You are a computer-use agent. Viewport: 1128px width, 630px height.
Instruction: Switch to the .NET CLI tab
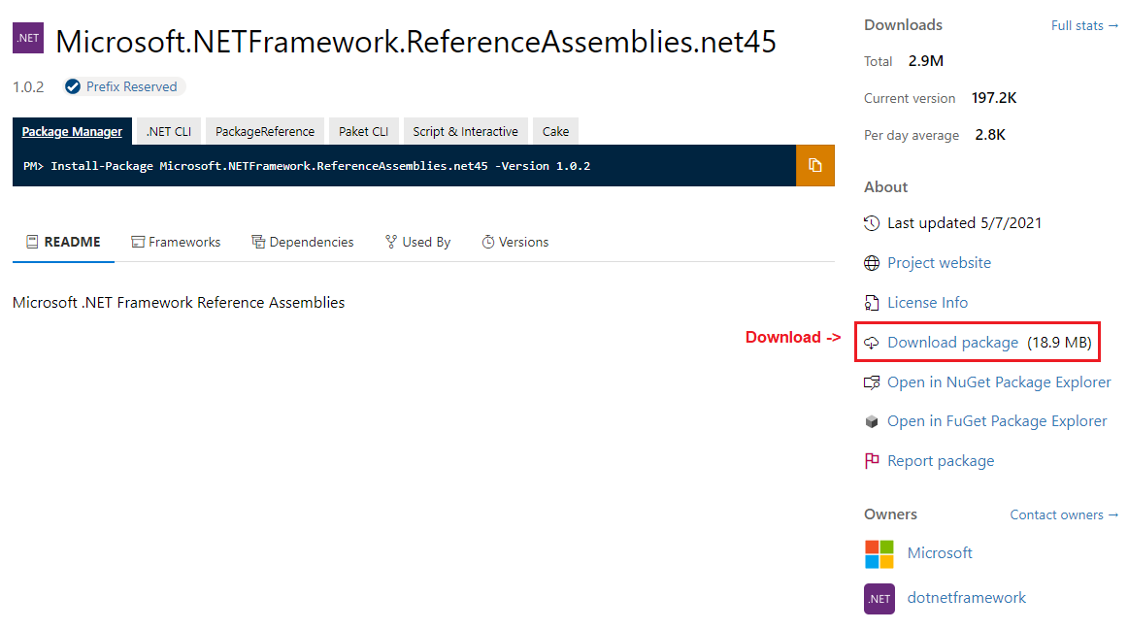(169, 131)
